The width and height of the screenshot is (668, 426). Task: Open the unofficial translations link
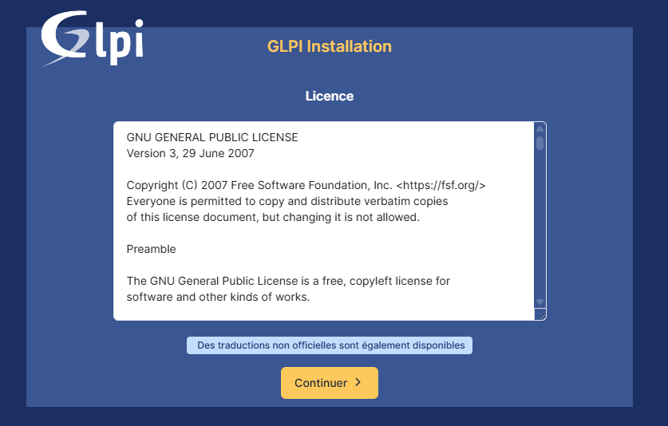click(x=330, y=345)
